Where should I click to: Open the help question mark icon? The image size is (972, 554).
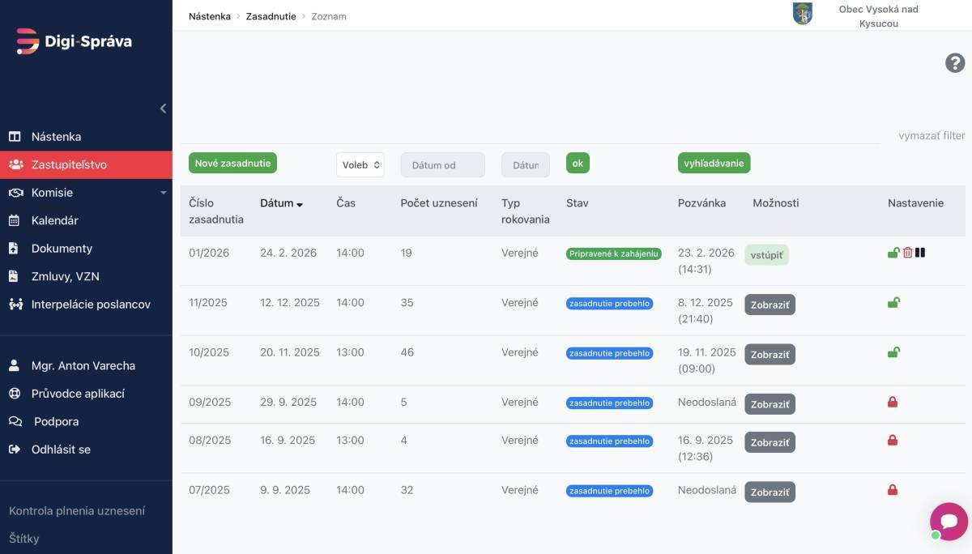955,63
